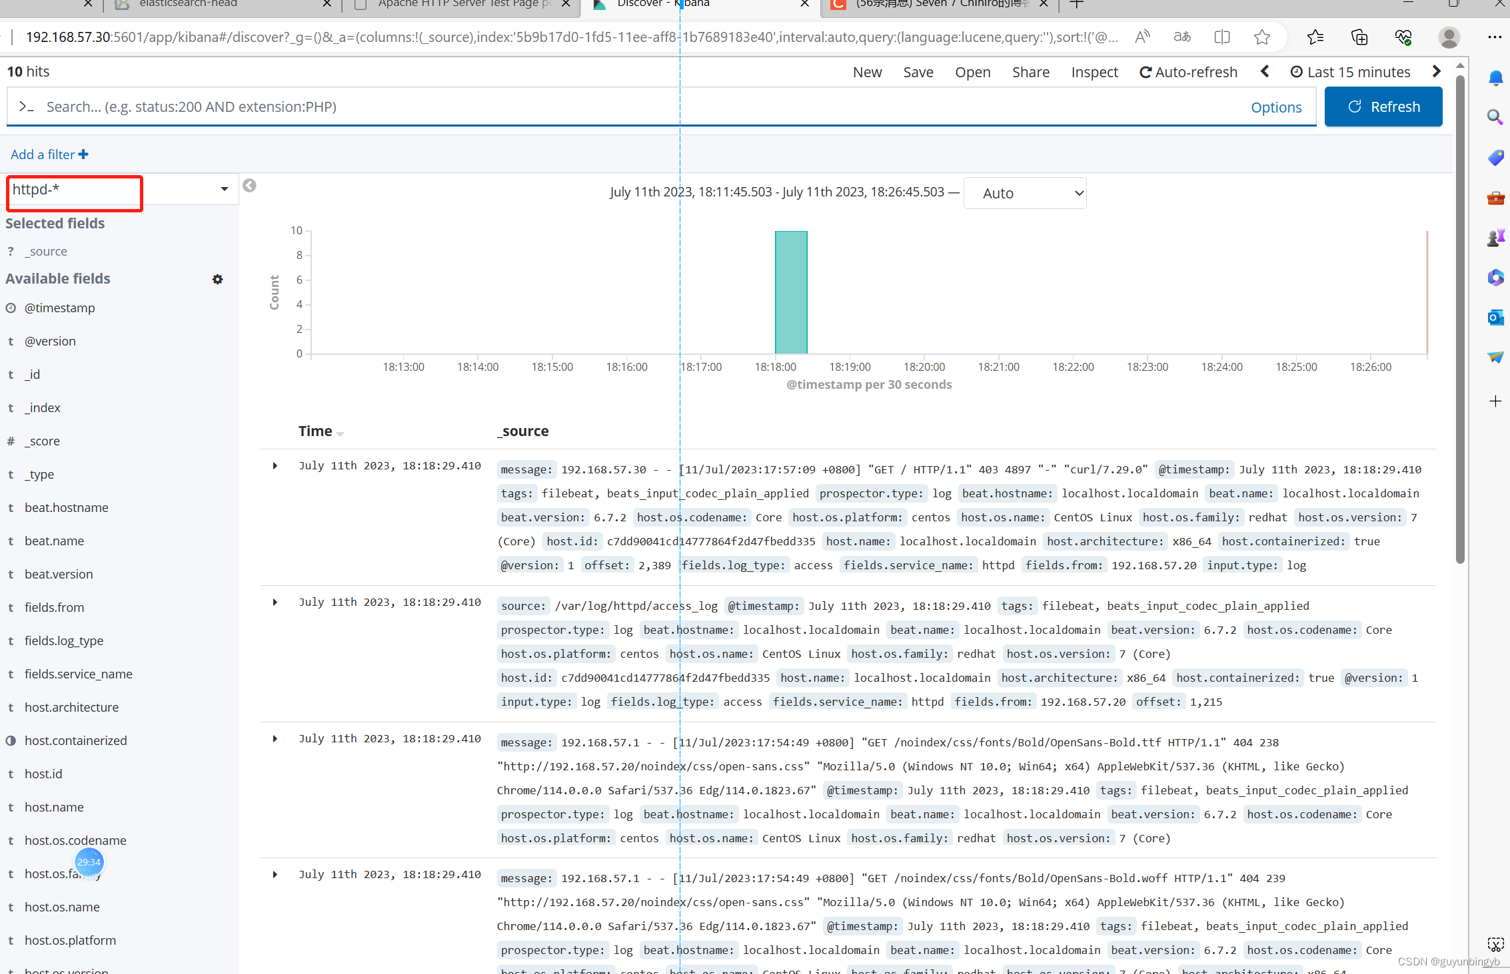Step time range forward with right chevron
The height and width of the screenshot is (974, 1510).
tap(1436, 71)
